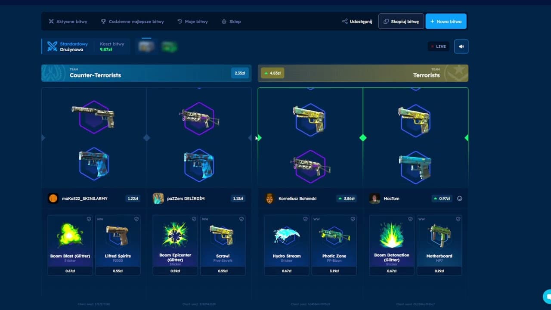This screenshot has width=551, height=310.
Task: Click the Motherboard 0.29zł price
Action: click(x=439, y=271)
